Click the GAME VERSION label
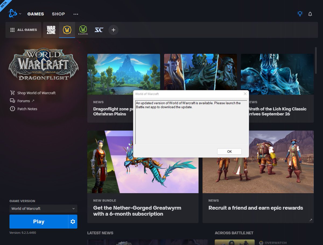 click(22, 201)
